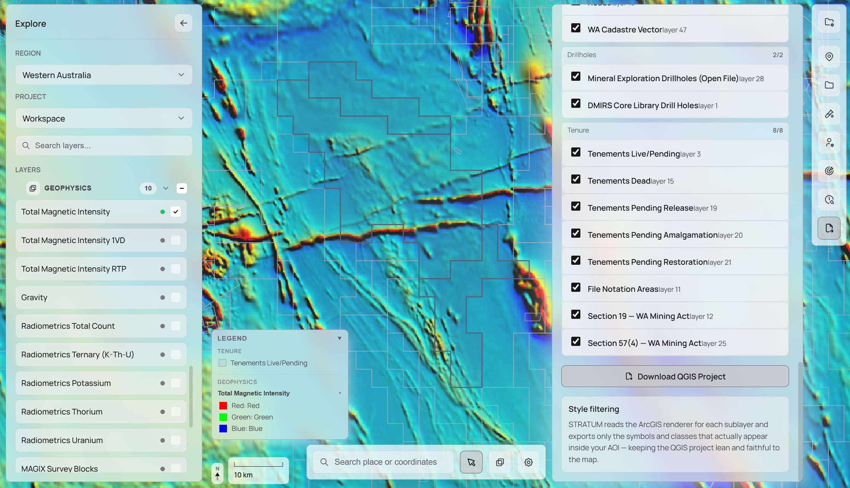Open the folder settings icon in right toolbar
Image resolution: width=850 pixels, height=488 pixels.
pos(829,22)
